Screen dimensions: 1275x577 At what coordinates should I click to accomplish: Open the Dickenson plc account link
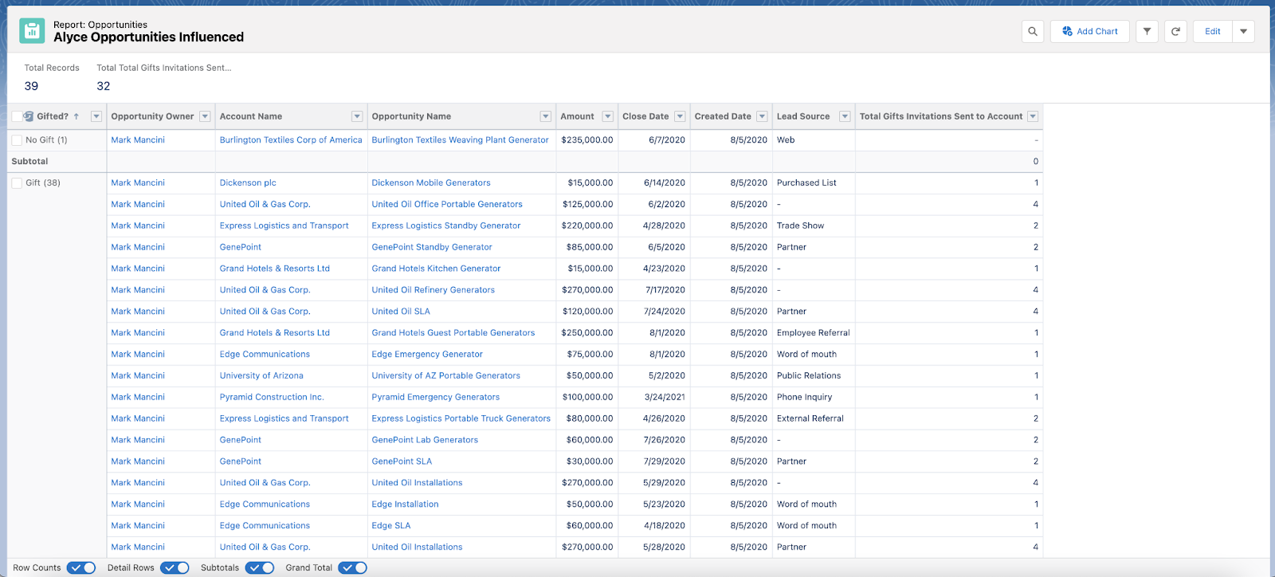(x=248, y=183)
